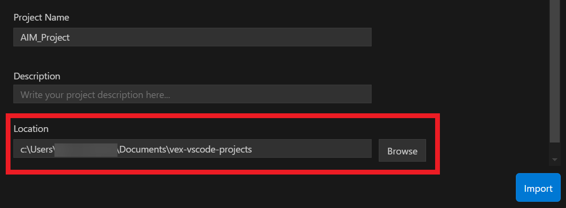This screenshot has width=566, height=208.
Task: Focus the Project Name input field
Action: tap(192, 37)
